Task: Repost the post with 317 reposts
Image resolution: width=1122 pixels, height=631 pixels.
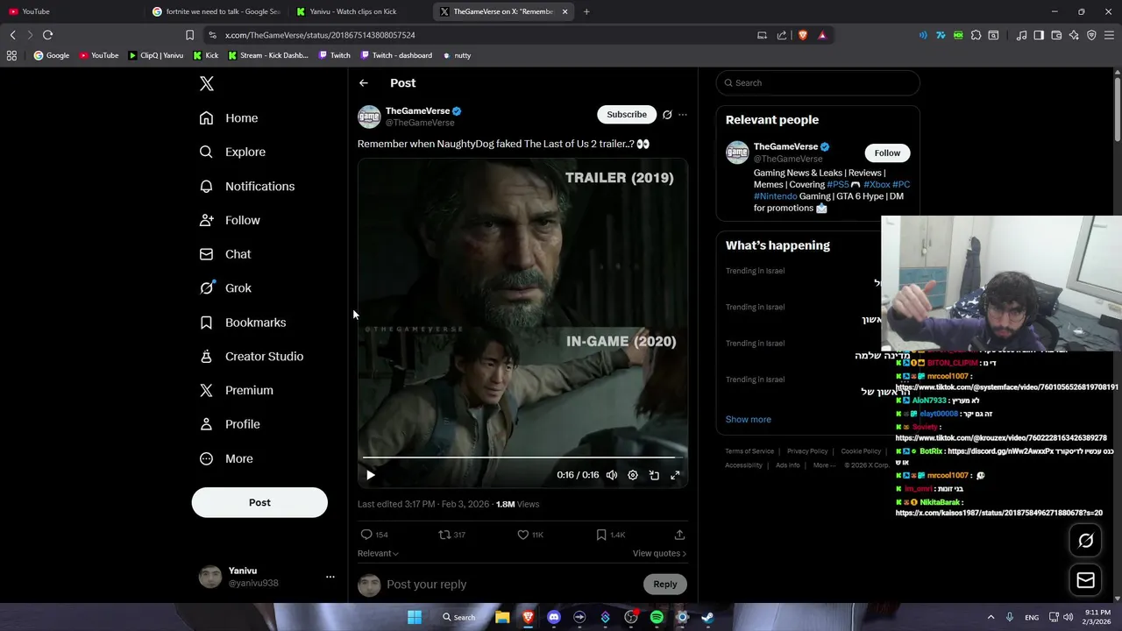Action: (x=452, y=535)
